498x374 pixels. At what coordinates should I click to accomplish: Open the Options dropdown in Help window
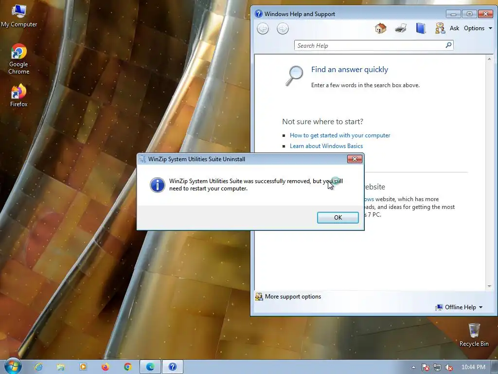pyautogui.click(x=478, y=28)
